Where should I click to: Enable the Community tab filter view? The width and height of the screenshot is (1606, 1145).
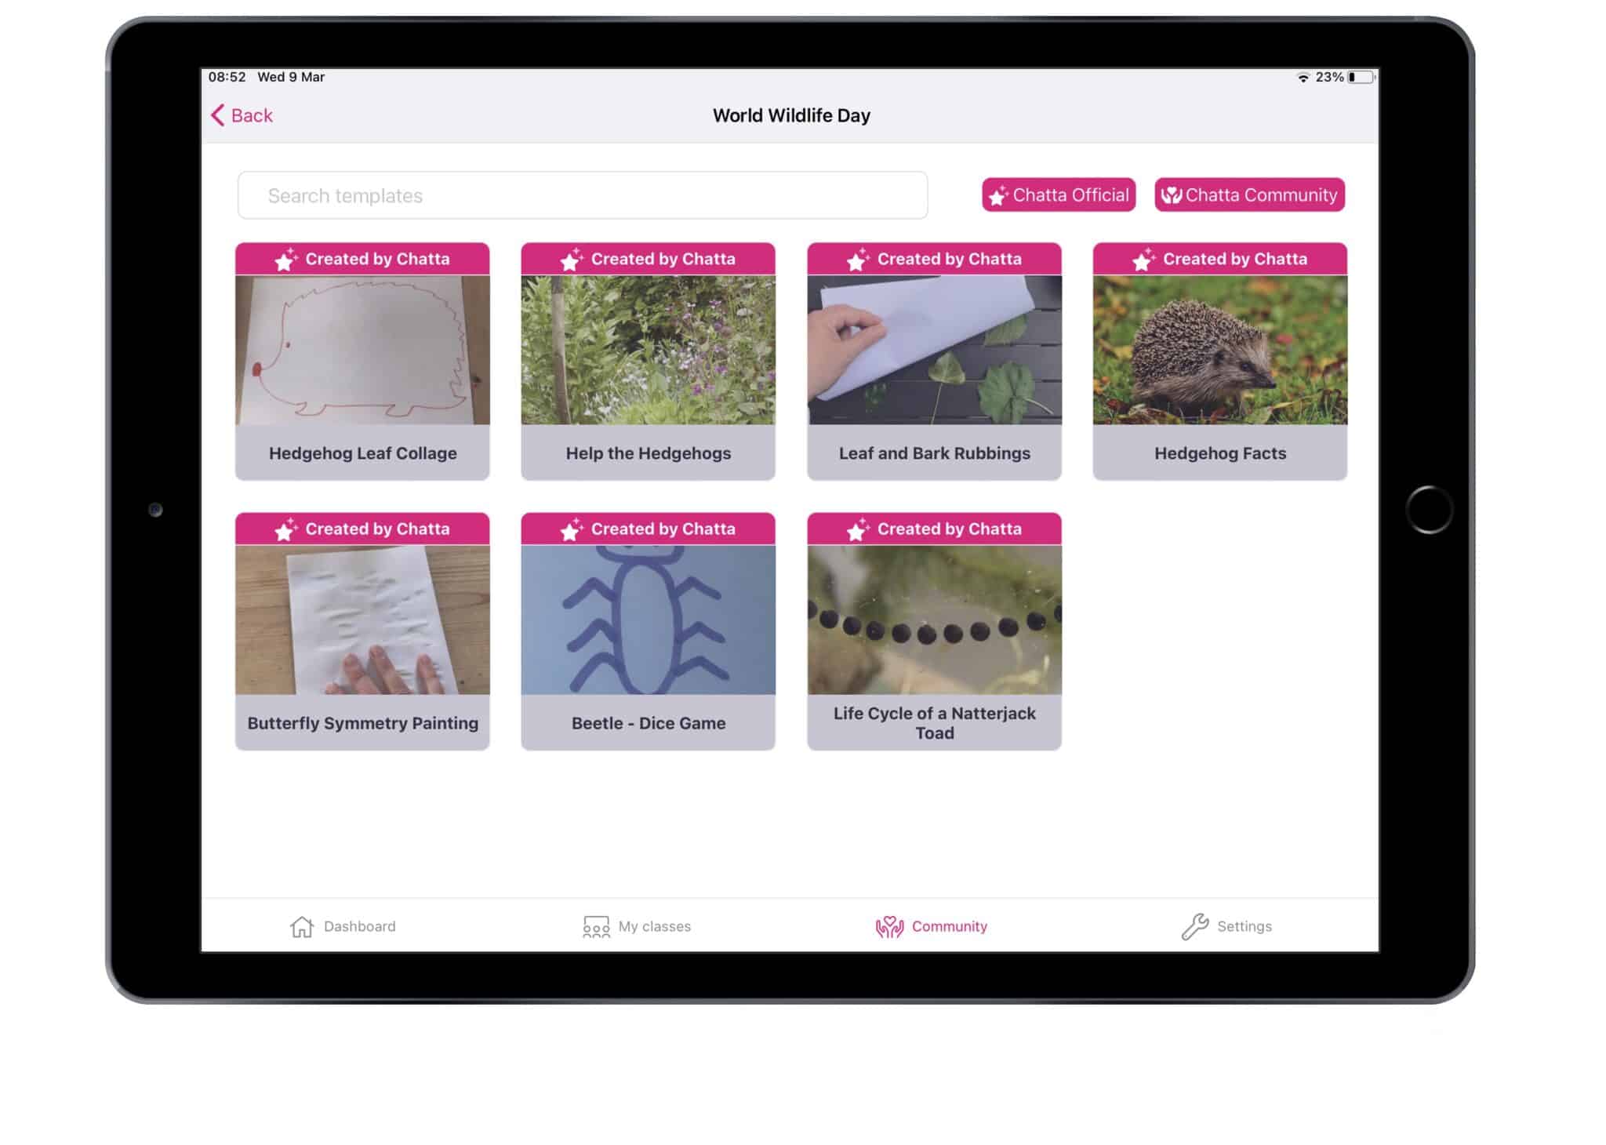(932, 926)
